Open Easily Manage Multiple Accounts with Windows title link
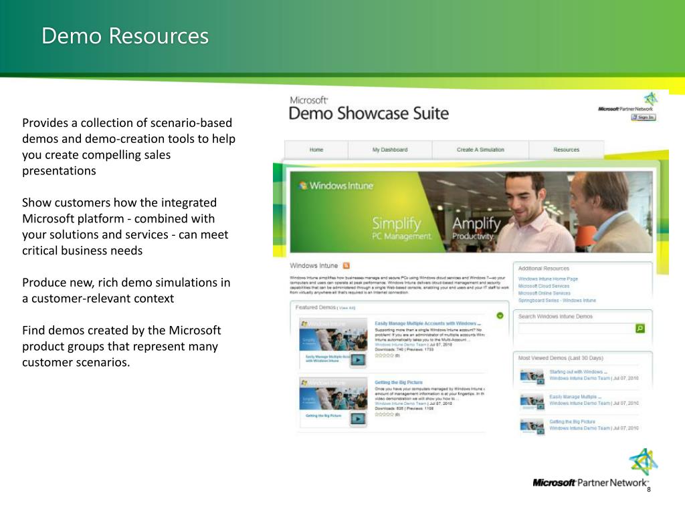685x513 pixels. coord(427,324)
